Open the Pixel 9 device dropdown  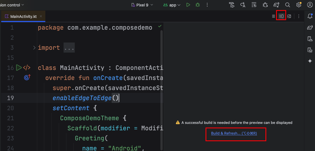[142, 5]
